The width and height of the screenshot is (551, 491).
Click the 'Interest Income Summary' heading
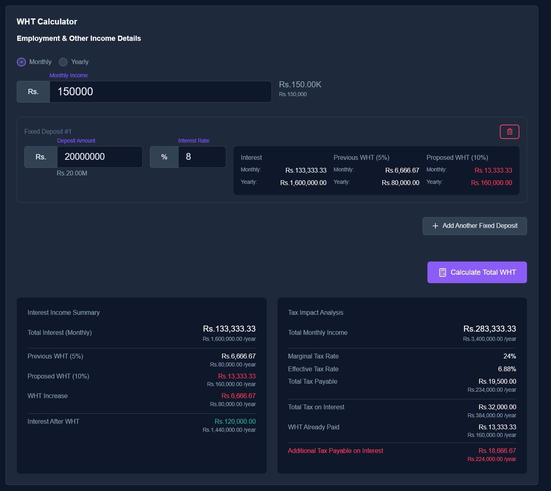pos(64,313)
